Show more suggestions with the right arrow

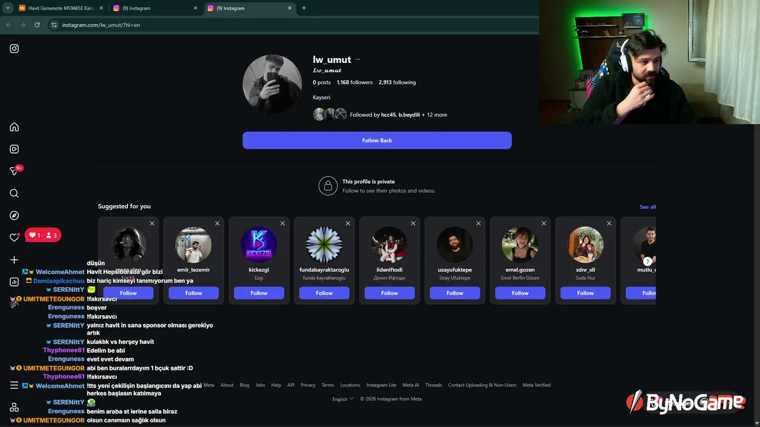click(x=648, y=262)
